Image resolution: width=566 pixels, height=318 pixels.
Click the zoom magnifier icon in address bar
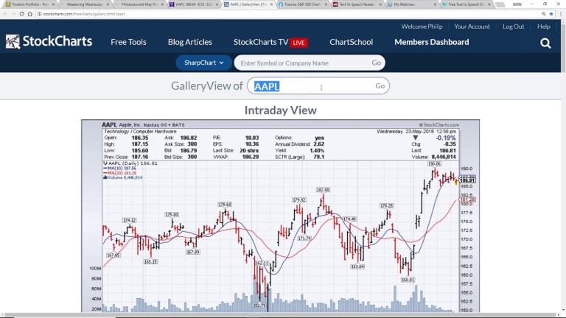pos(544,14)
